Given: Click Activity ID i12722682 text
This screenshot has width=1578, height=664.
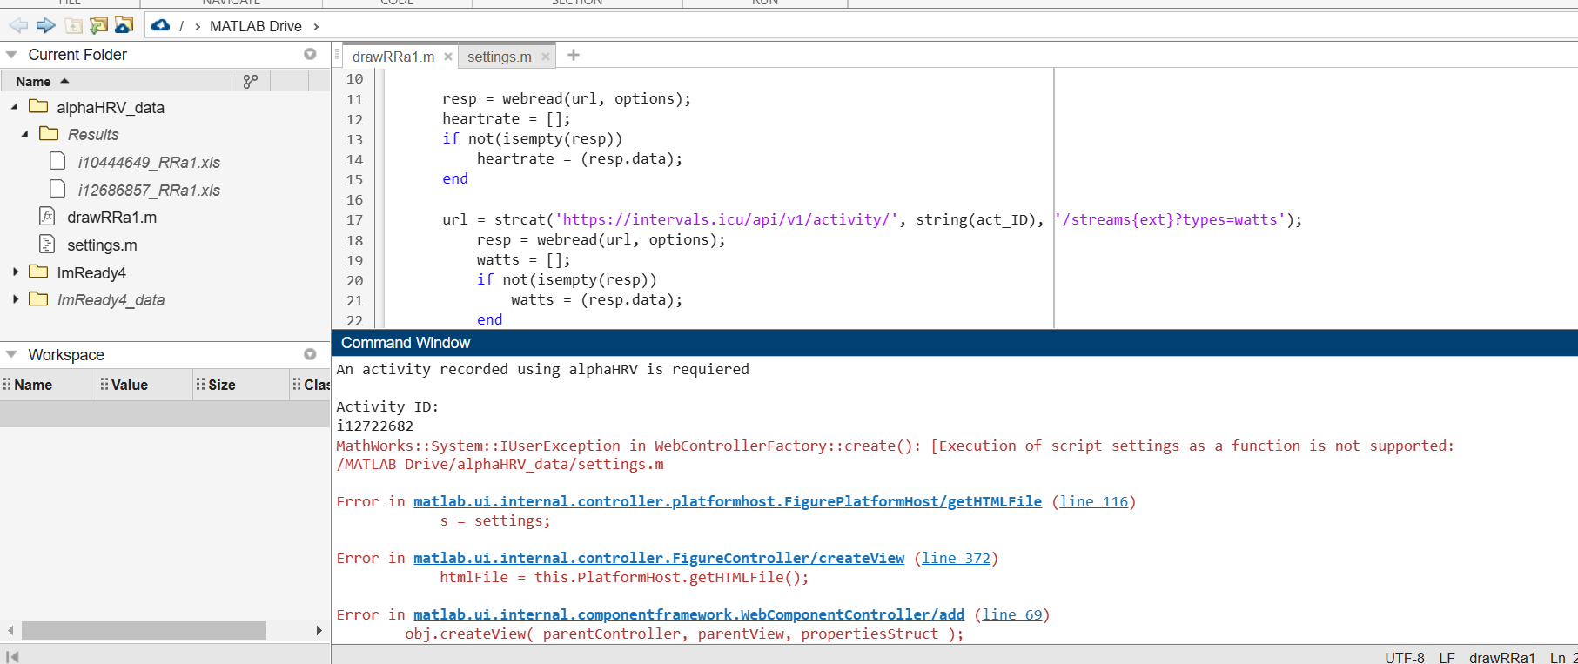Looking at the screenshot, I should (x=375, y=426).
